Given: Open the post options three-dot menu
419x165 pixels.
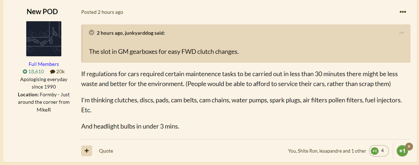Looking at the screenshot, I should (x=403, y=12).
